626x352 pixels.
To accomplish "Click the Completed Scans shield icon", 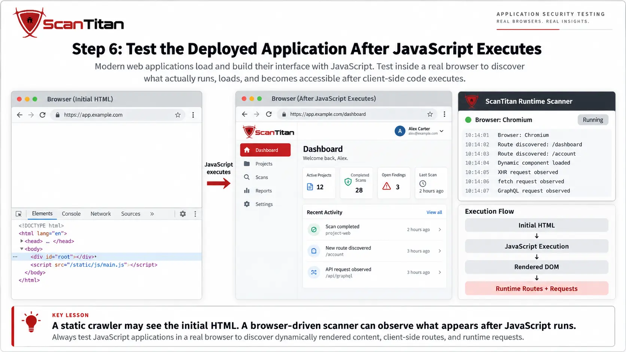I will point(348,182).
